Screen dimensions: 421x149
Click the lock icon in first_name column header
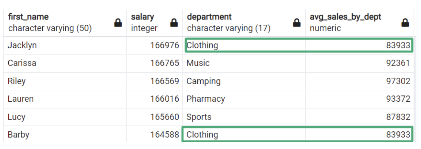click(x=118, y=23)
